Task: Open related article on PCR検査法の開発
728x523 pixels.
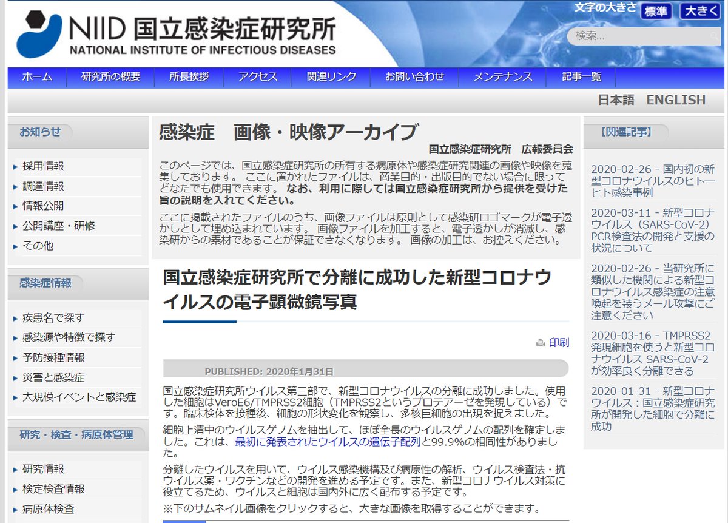Action: [653, 231]
